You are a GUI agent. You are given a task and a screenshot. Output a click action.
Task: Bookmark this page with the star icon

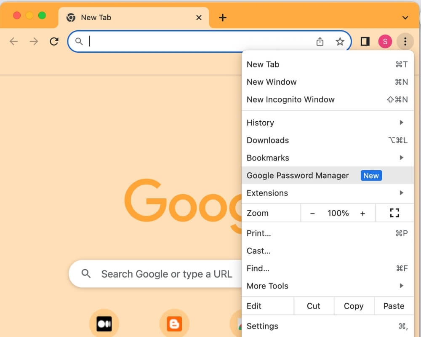point(340,42)
